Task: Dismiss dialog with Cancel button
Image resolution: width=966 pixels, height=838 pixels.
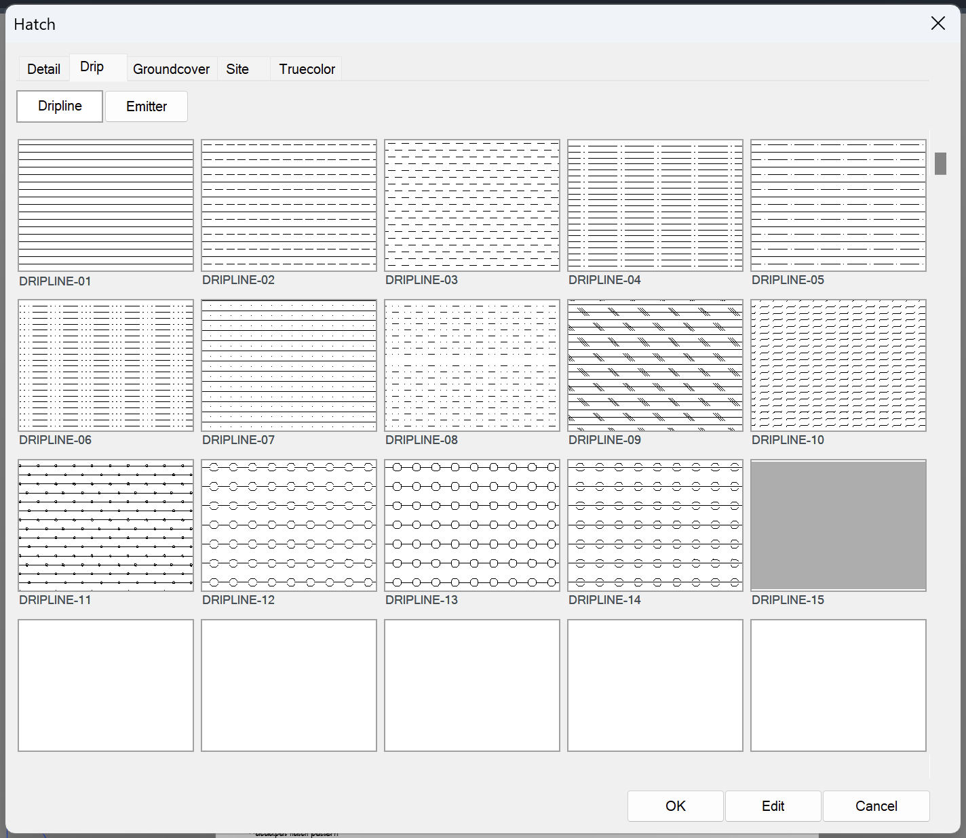Action: point(876,806)
